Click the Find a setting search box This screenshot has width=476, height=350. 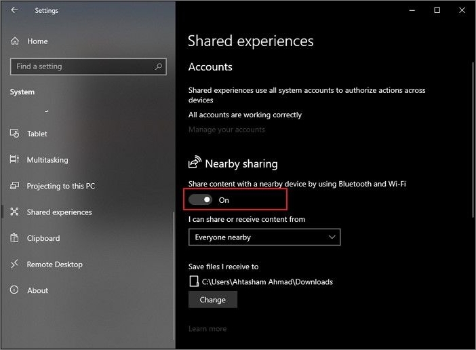(x=81, y=66)
